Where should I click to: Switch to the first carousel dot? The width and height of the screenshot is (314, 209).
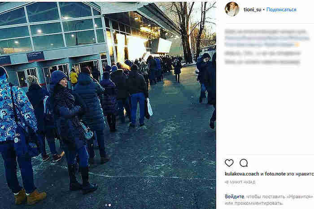(x=106, y=205)
